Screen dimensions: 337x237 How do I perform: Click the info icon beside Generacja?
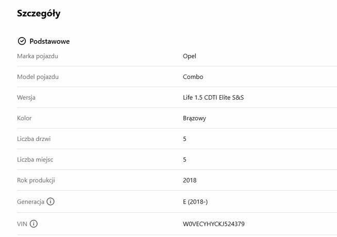pyautogui.click(x=50, y=202)
